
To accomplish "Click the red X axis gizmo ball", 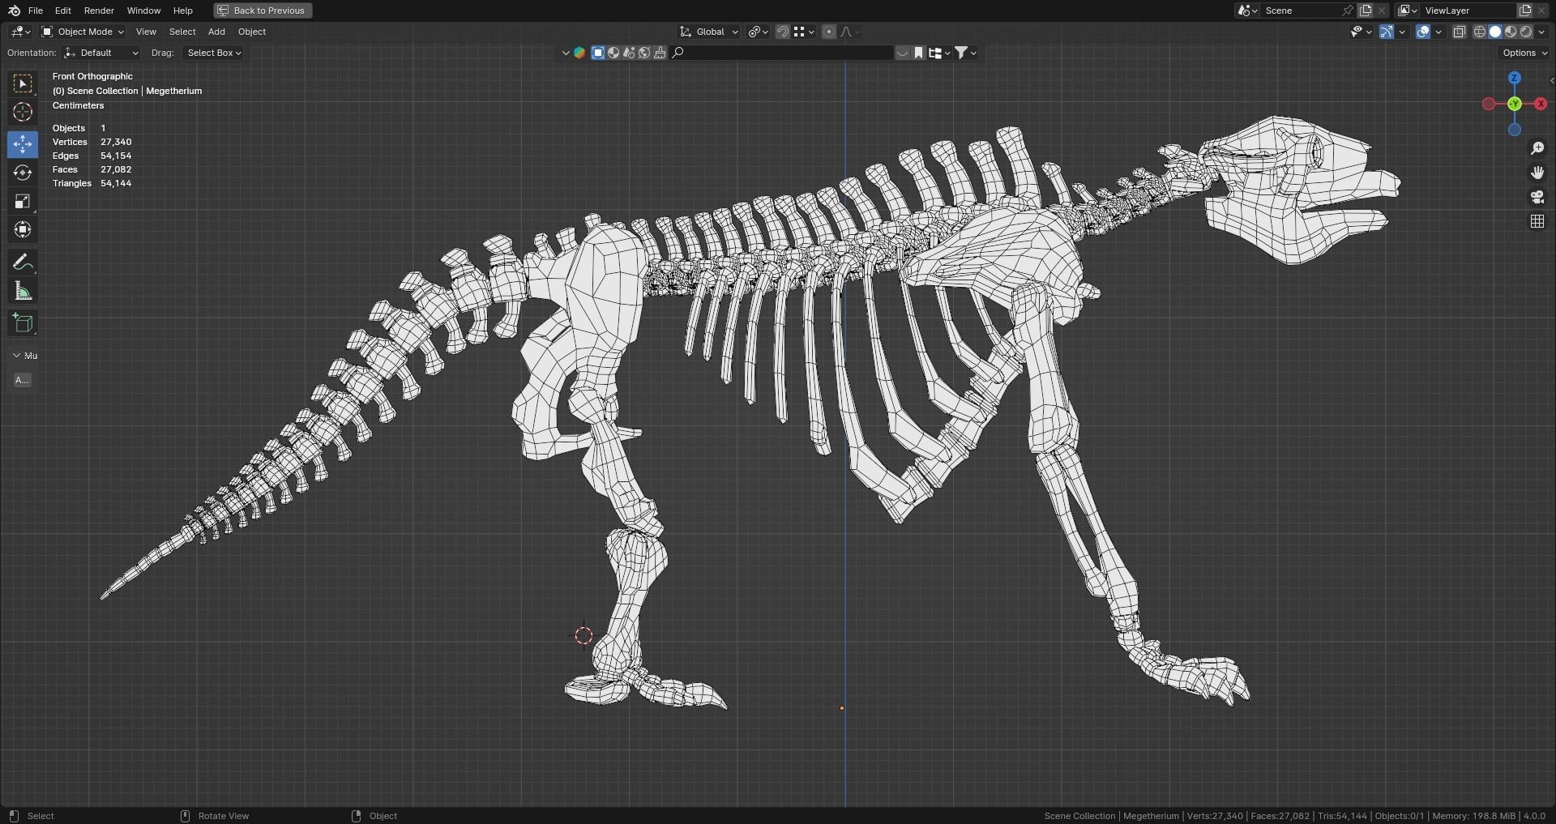I will click(x=1540, y=104).
